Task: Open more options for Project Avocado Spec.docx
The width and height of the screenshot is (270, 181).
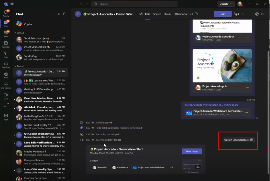Action: point(248,38)
